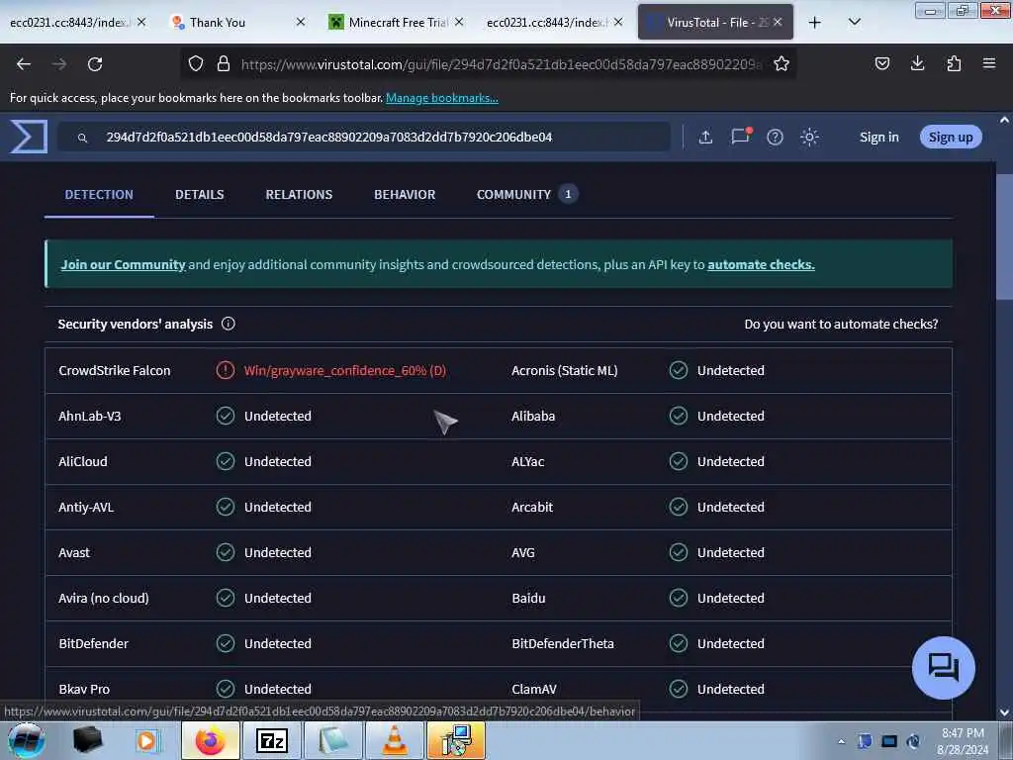
Task: Click the BitDefenderTheta vendor name
Action: pos(563,643)
